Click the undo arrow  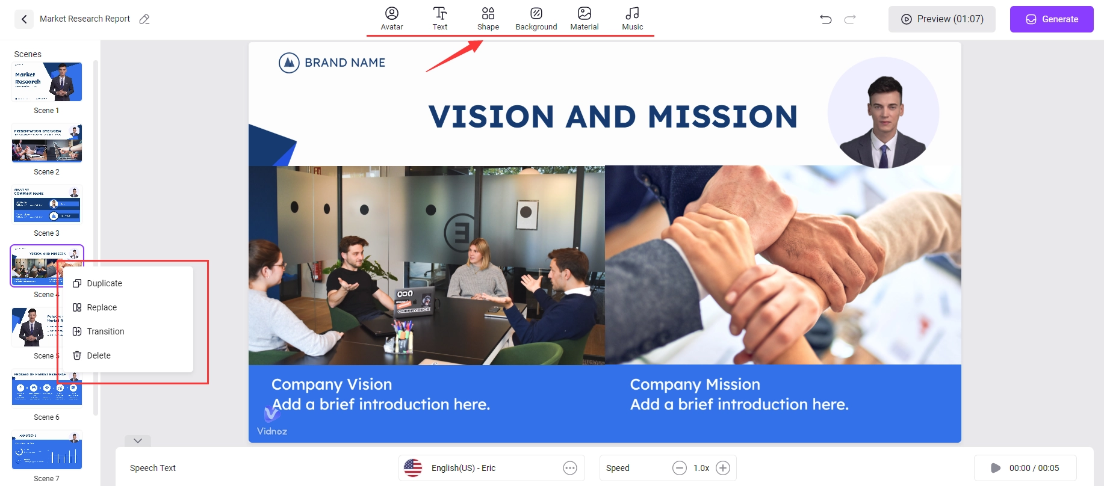[x=826, y=19]
